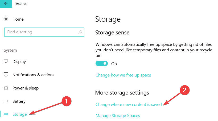
Task: Click the search magnifier icon
Action: [x=80, y=32]
